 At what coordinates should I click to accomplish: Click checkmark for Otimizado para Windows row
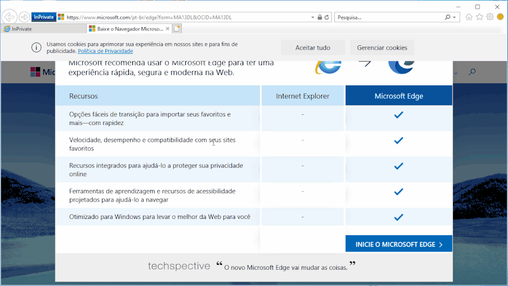tap(399, 217)
